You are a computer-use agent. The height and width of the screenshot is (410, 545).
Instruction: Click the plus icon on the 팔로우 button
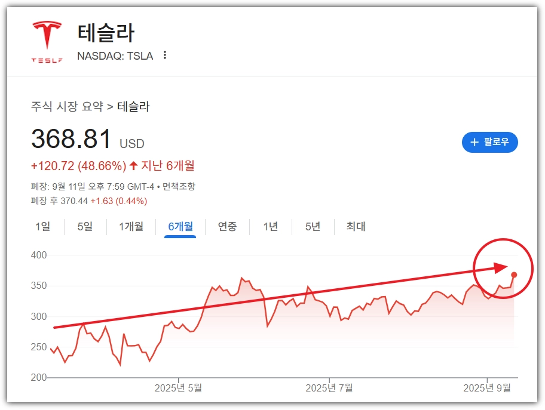coord(474,142)
